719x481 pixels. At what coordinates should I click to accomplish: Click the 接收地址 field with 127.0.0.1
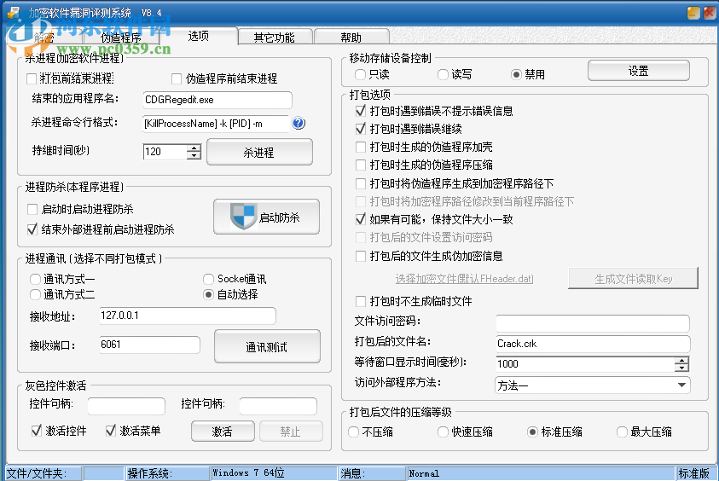pos(188,316)
